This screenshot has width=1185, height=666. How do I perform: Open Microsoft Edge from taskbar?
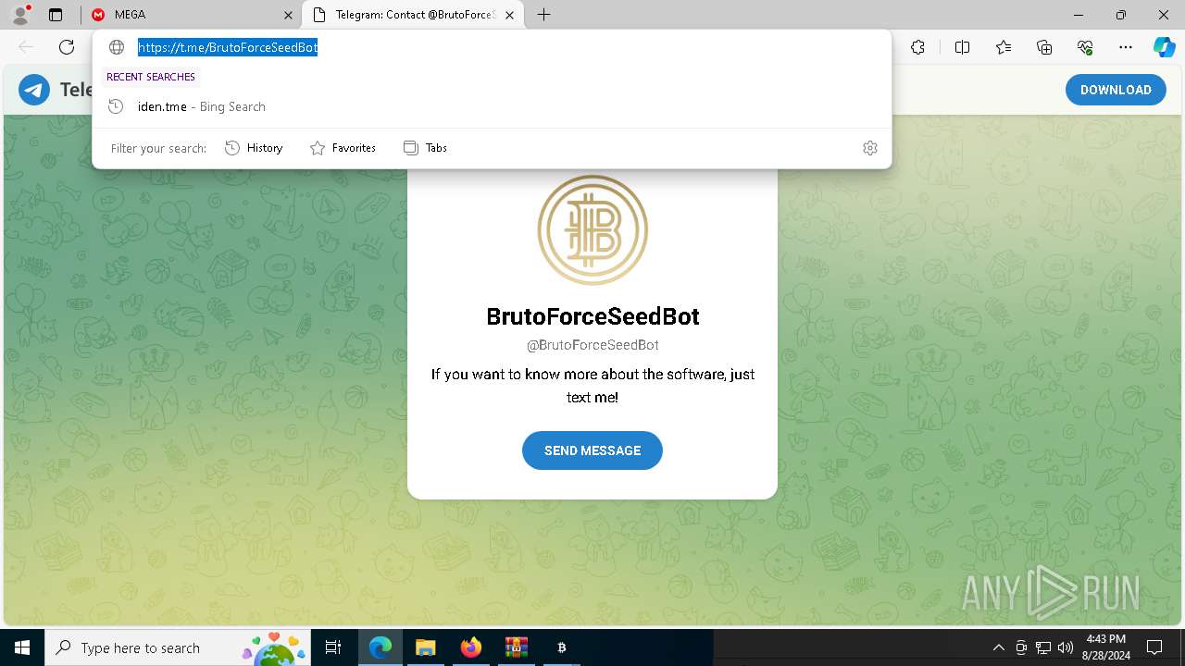pos(380,647)
